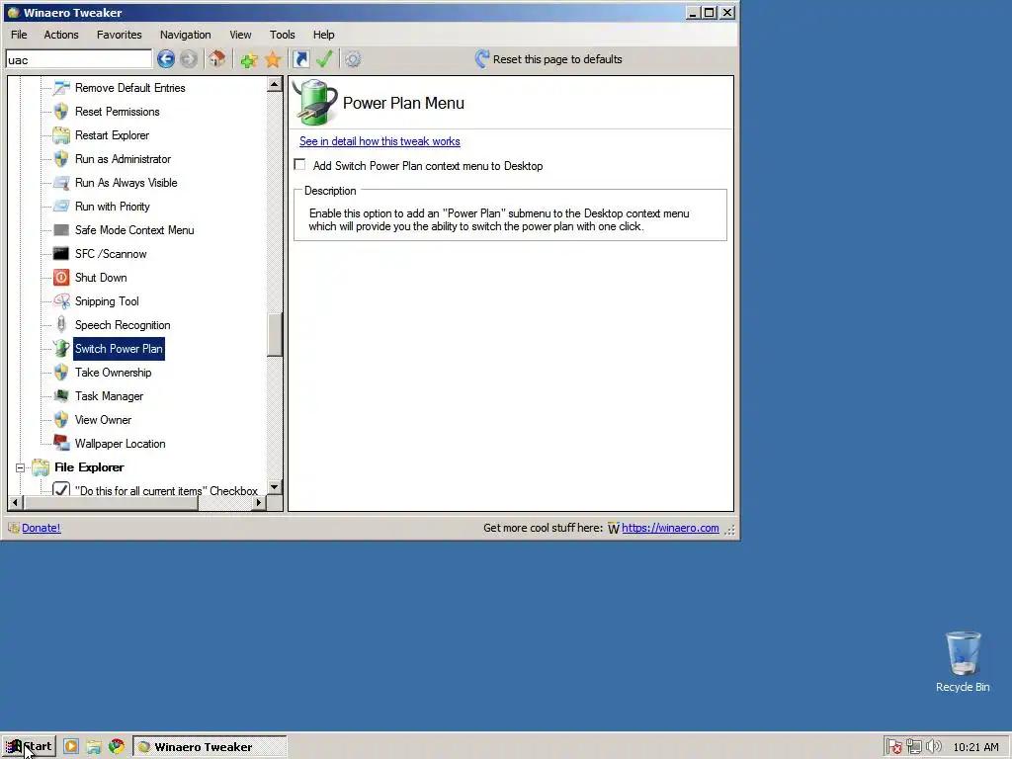Click the red-flag action center tray icon
The width and height of the screenshot is (1012, 759).
pos(893,747)
